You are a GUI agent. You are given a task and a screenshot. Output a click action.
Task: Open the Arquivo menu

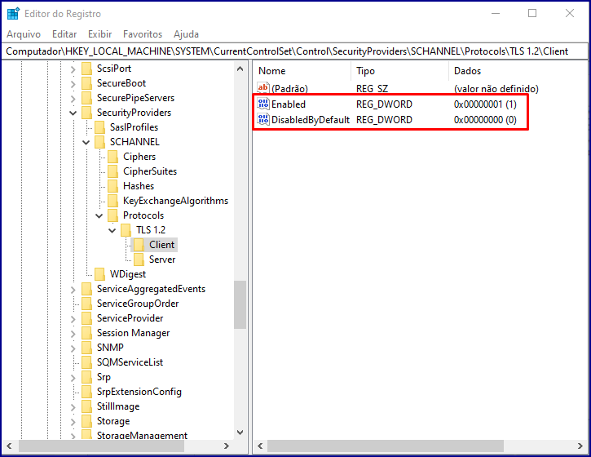[24, 34]
